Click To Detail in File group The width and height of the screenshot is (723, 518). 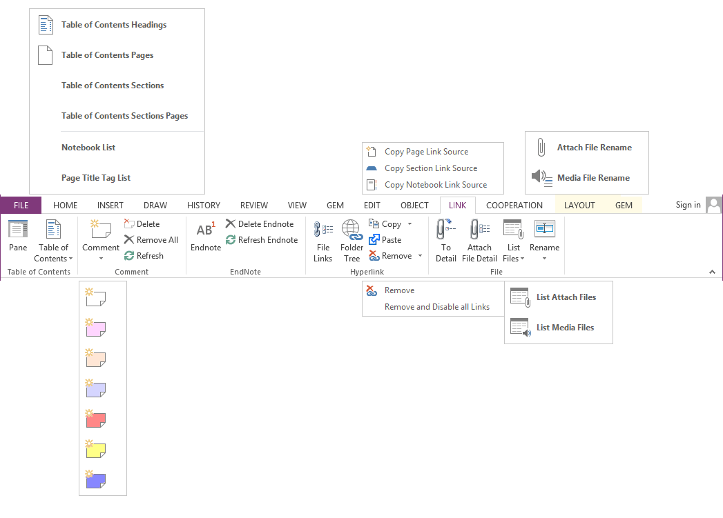(x=446, y=241)
